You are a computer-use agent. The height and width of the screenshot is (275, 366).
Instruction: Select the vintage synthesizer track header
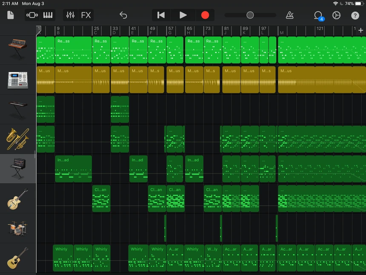[x=18, y=50]
